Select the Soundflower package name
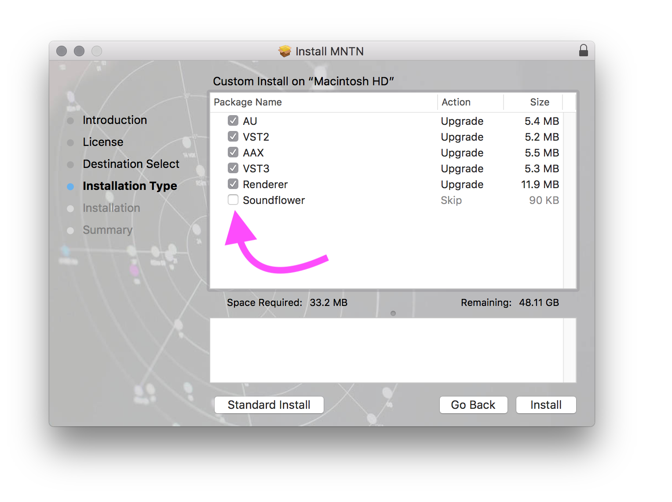This screenshot has height=502, width=672. click(x=274, y=200)
